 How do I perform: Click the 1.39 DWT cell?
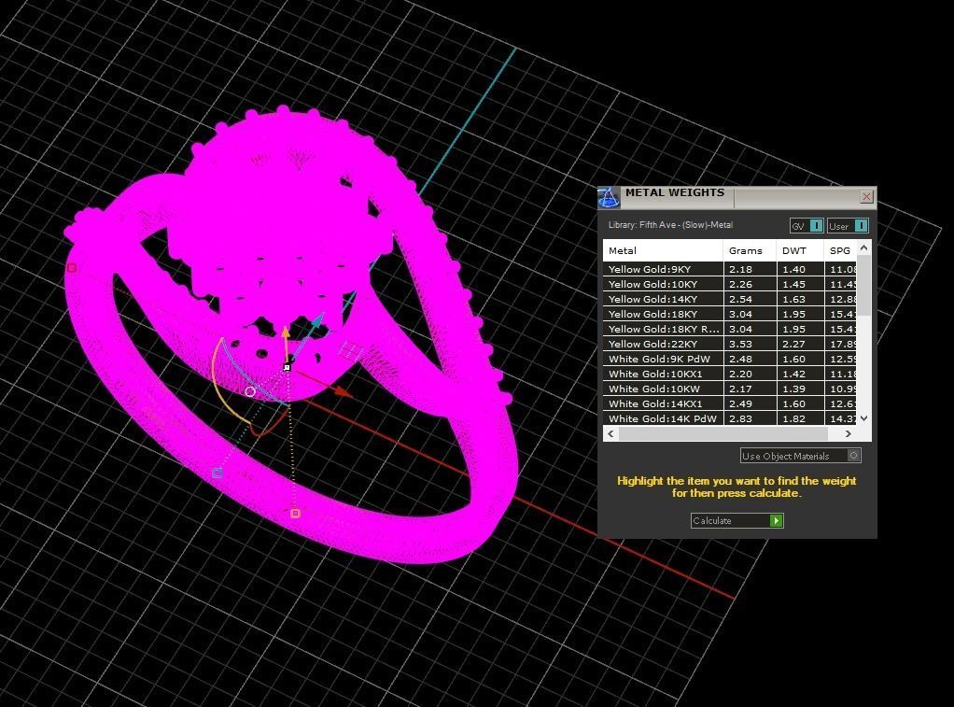800,389
